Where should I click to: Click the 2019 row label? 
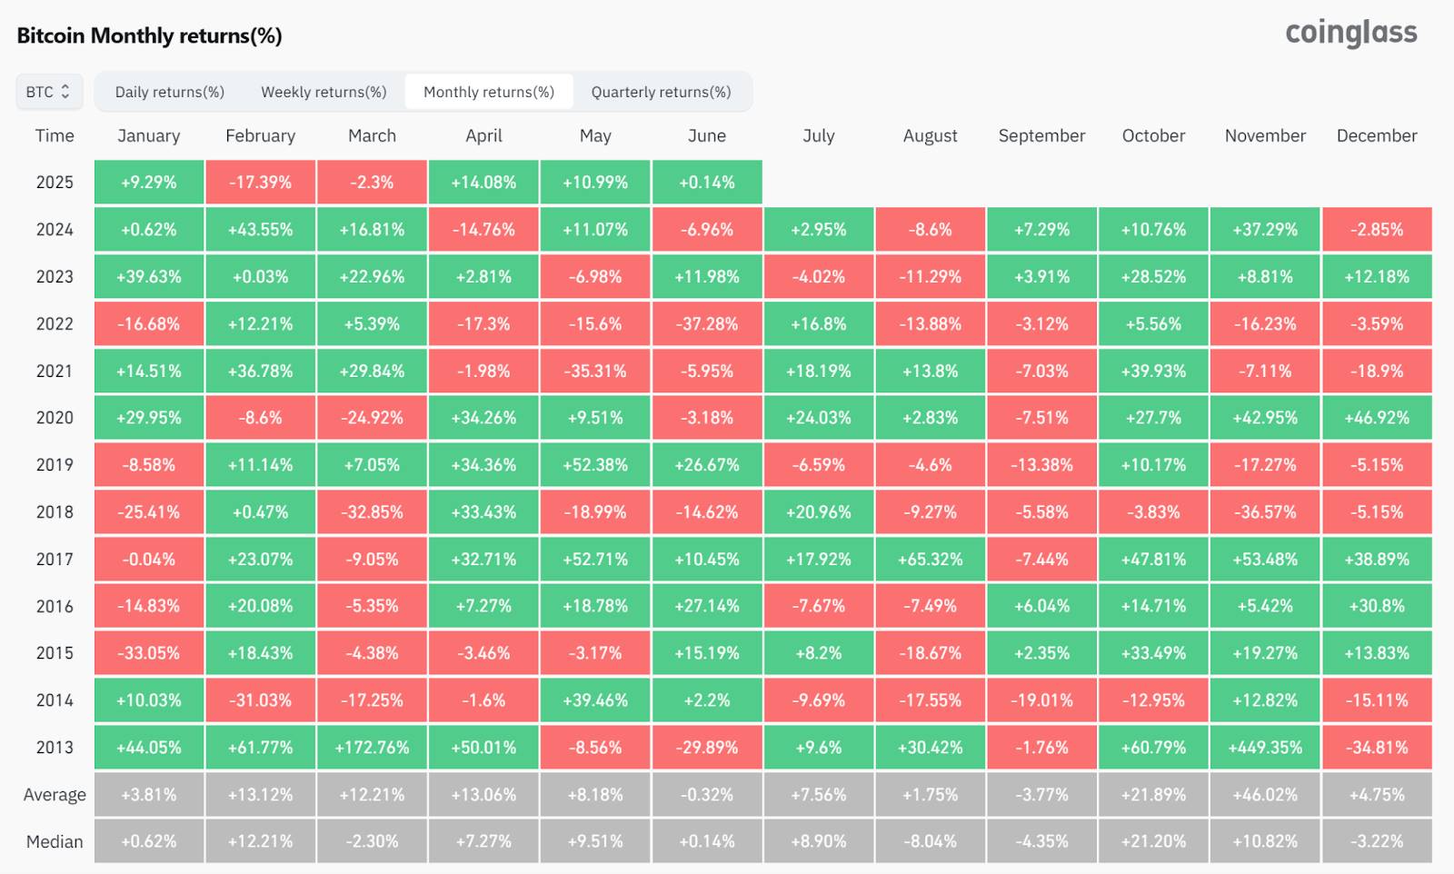[55, 464]
